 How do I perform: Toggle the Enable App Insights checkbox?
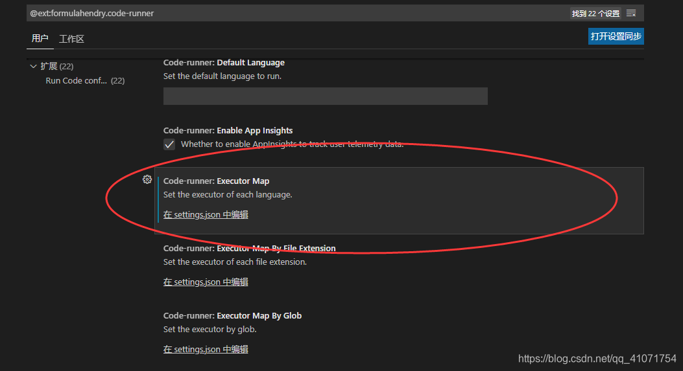(169, 144)
